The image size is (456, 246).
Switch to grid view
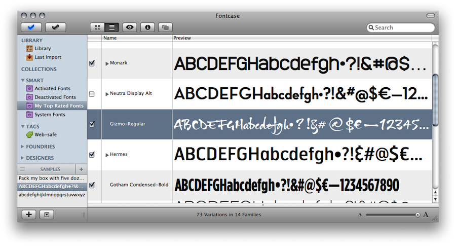tap(97, 27)
